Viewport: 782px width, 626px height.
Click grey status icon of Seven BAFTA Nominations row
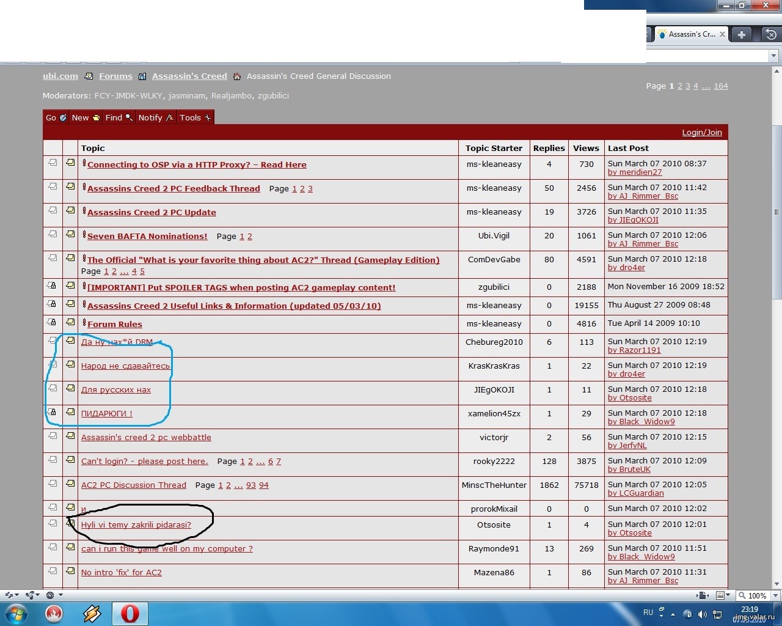click(x=53, y=234)
